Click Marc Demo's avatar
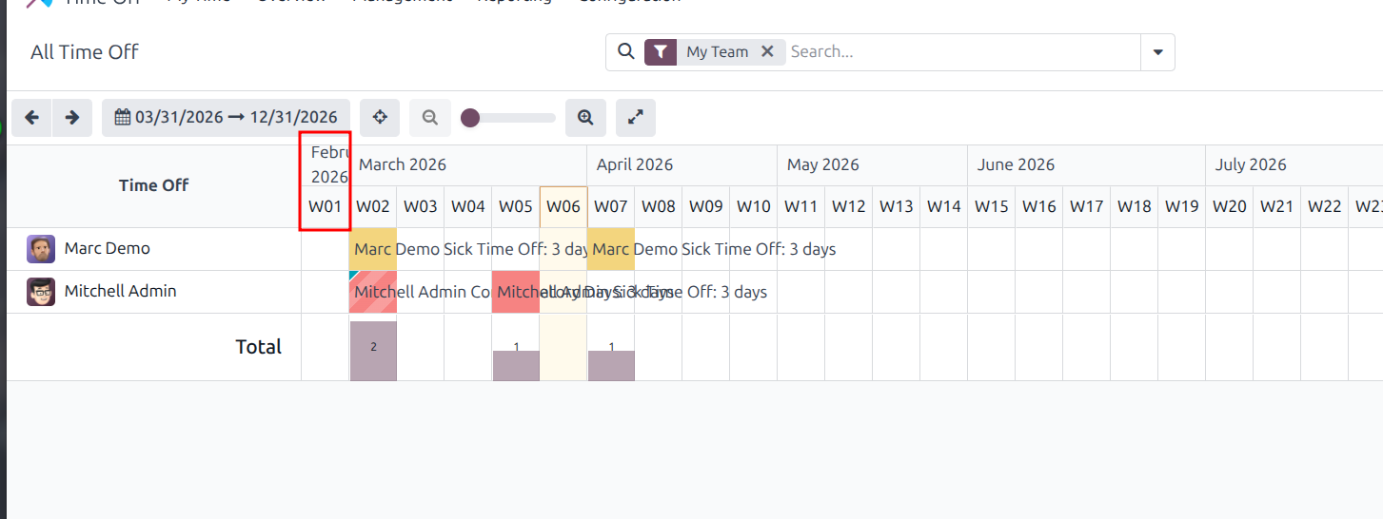This screenshot has width=1383, height=519. tap(41, 249)
